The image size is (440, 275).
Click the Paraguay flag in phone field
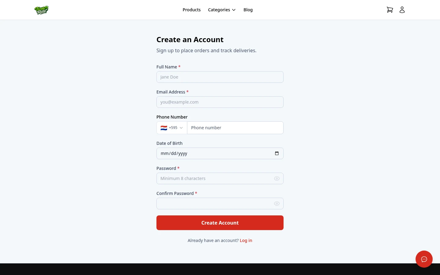(x=164, y=128)
